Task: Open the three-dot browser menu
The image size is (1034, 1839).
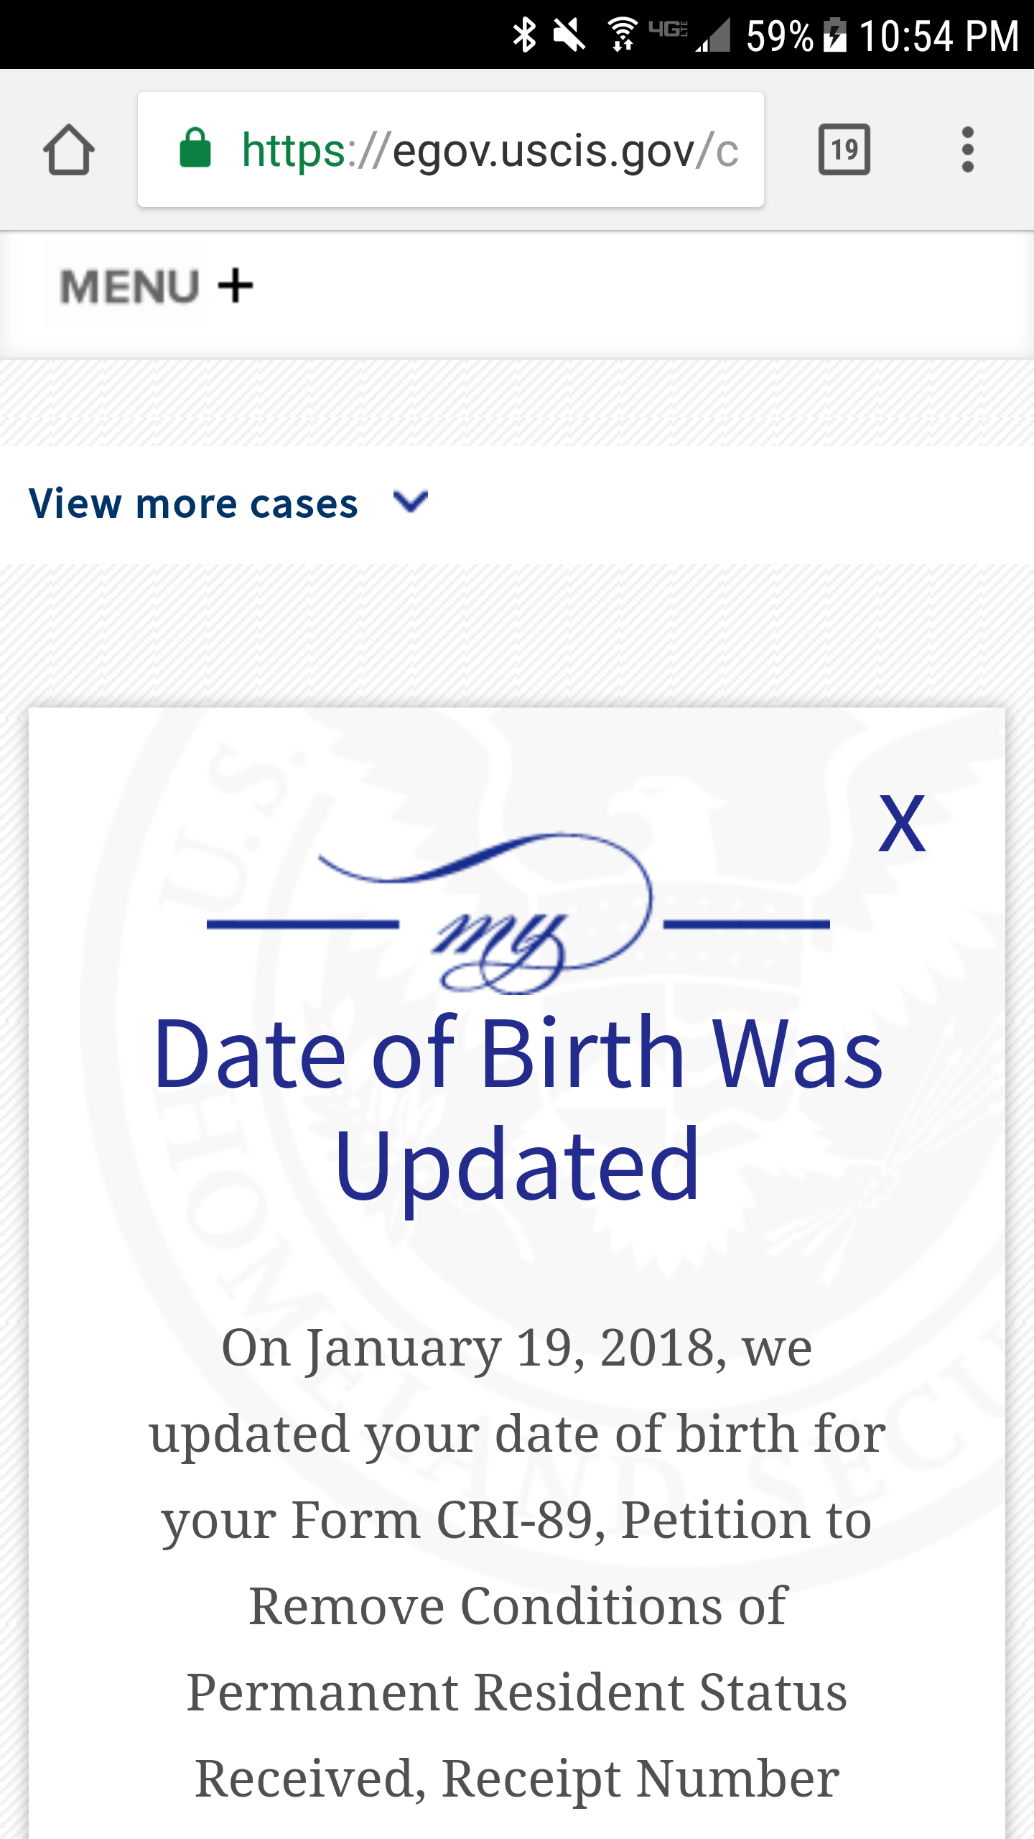Action: (x=967, y=149)
